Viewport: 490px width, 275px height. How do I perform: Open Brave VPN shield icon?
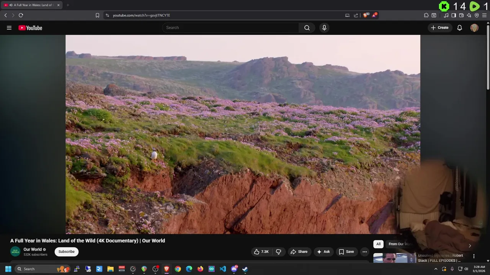pyautogui.click(x=477, y=15)
